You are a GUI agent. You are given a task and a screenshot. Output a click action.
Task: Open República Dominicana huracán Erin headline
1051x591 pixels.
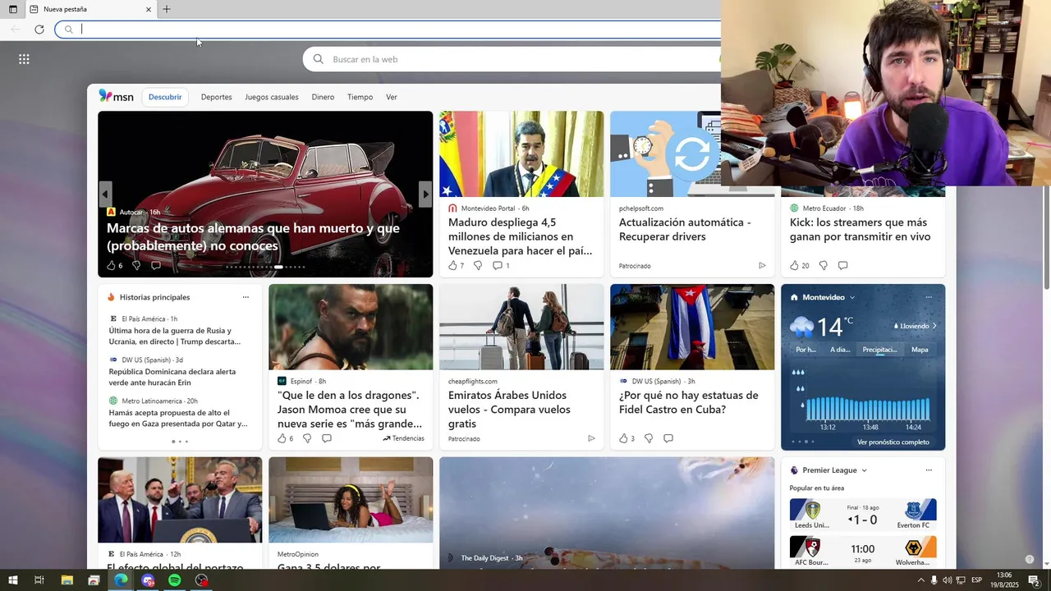172,377
